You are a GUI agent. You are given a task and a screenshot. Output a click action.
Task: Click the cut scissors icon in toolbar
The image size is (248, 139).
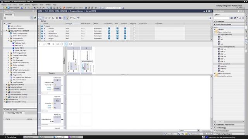click(25, 8)
